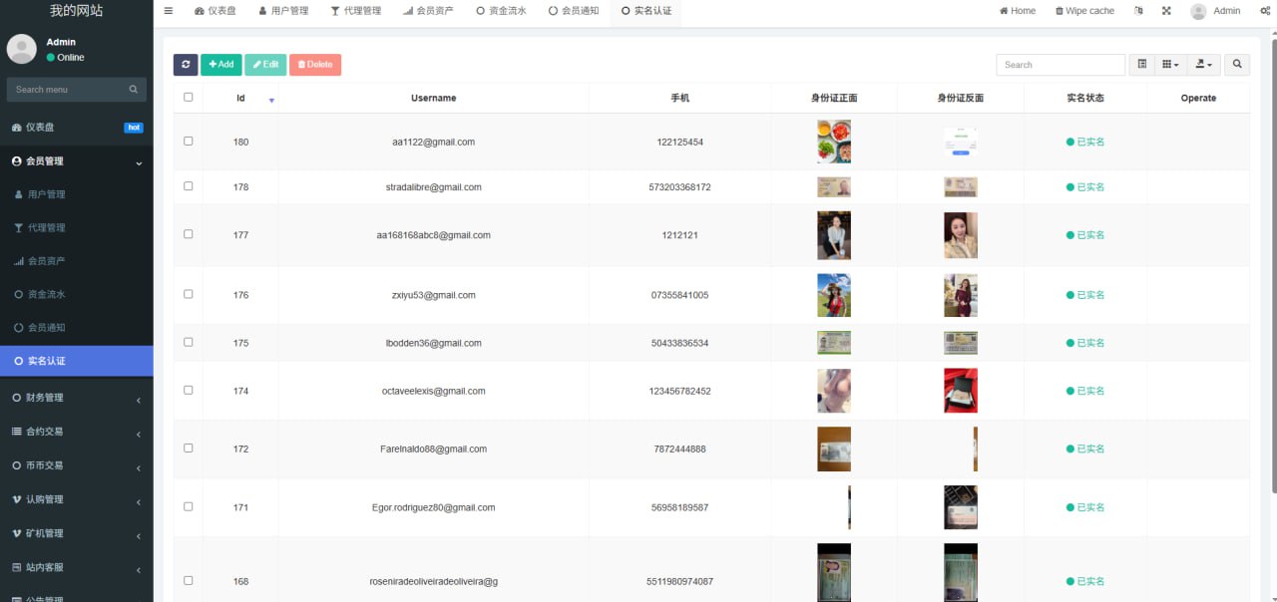Click the green Add button

click(221, 65)
